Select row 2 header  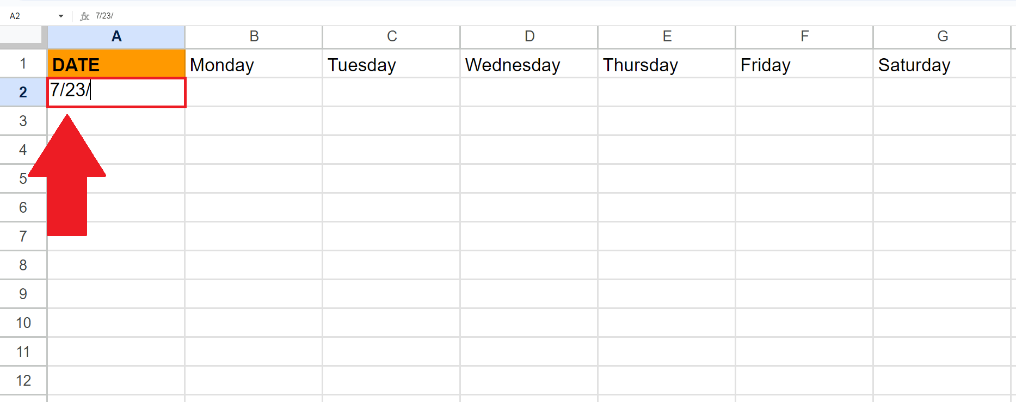pos(23,92)
